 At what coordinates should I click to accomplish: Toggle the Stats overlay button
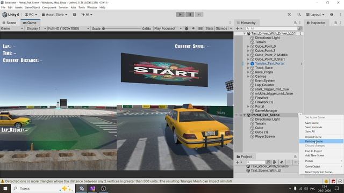(x=209, y=28)
